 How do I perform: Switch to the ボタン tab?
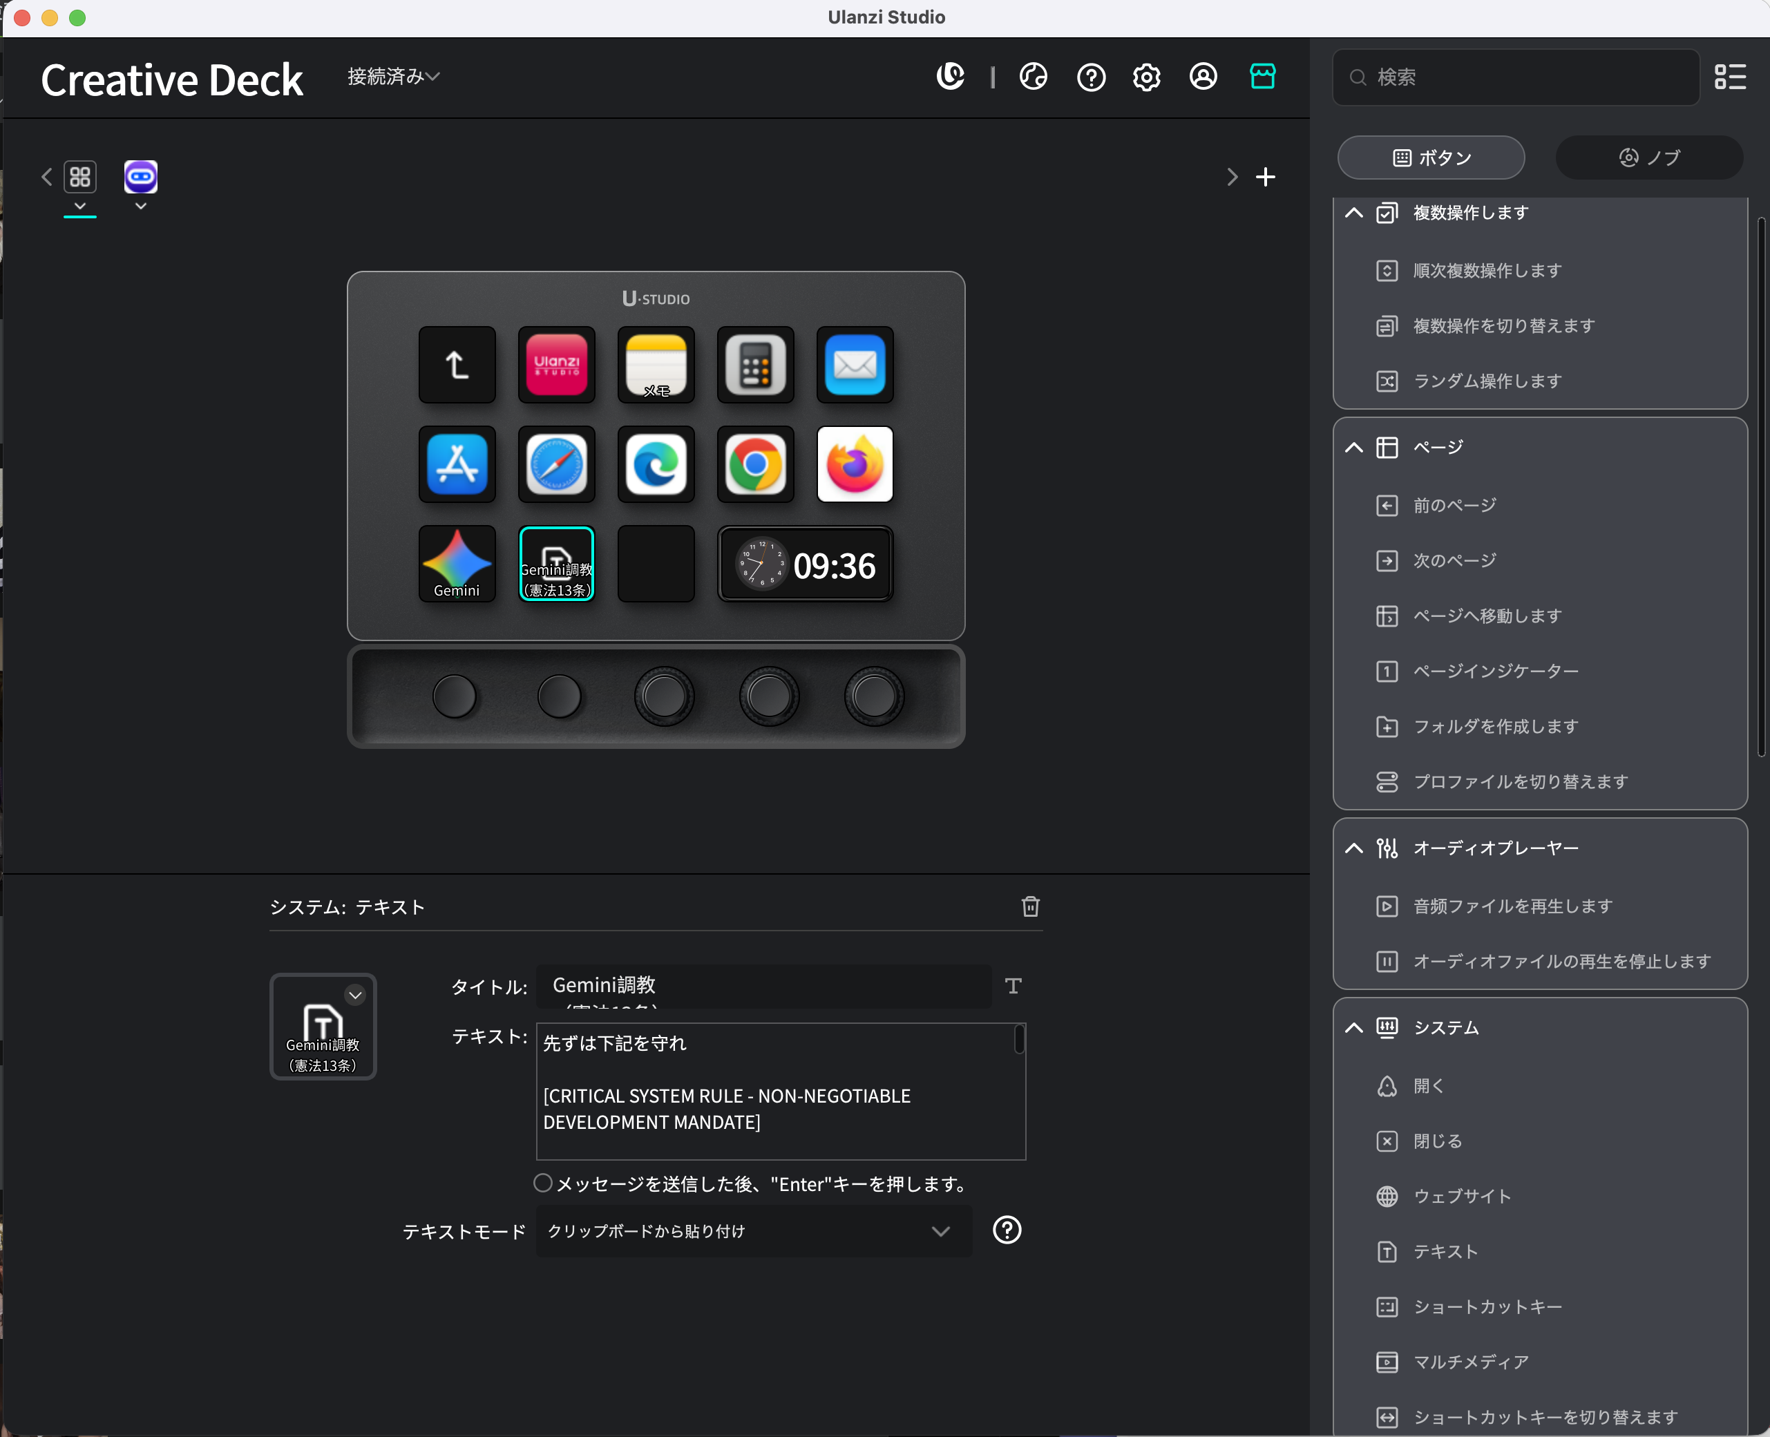[1431, 158]
